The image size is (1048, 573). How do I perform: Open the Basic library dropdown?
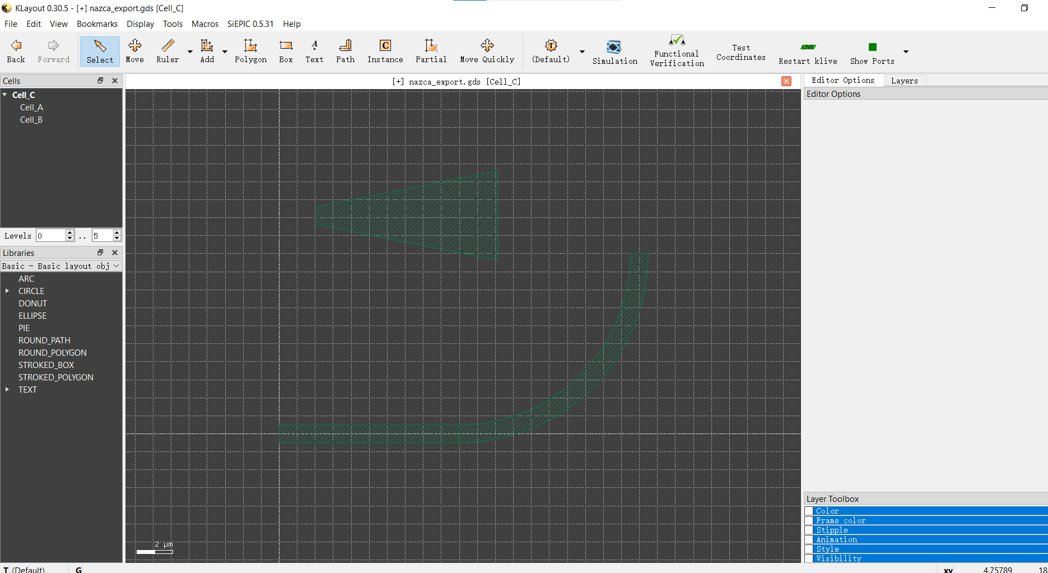point(60,266)
